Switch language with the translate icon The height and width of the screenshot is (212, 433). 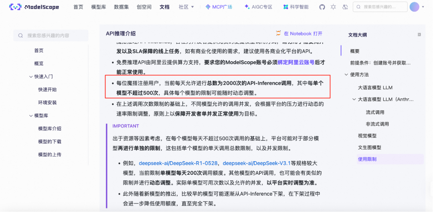pos(345,7)
